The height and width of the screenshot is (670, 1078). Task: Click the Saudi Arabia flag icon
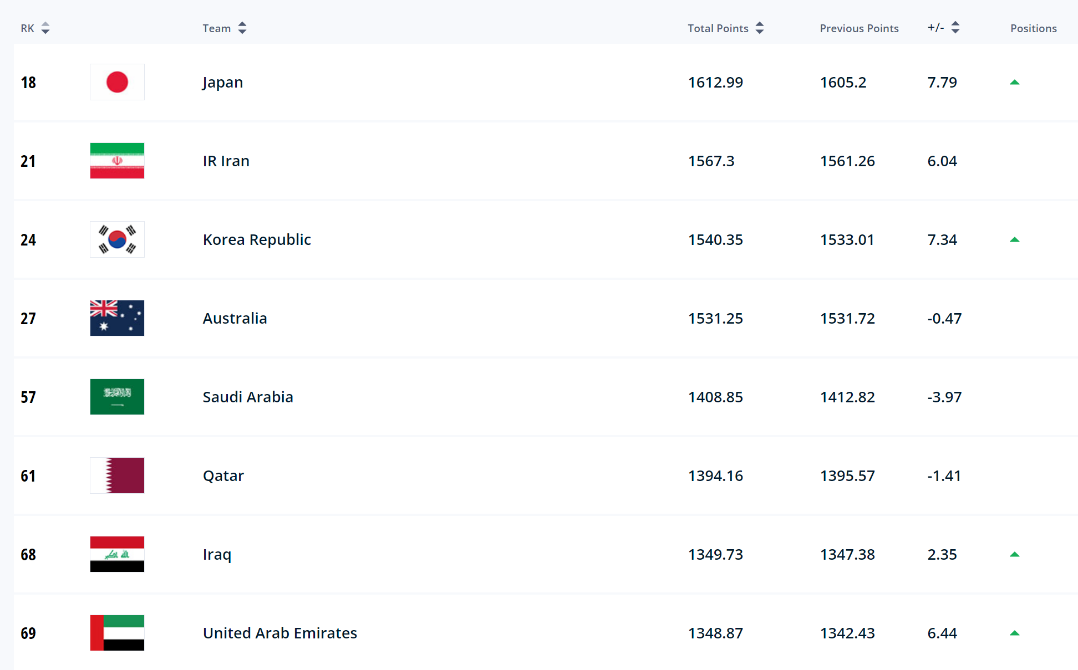(117, 397)
